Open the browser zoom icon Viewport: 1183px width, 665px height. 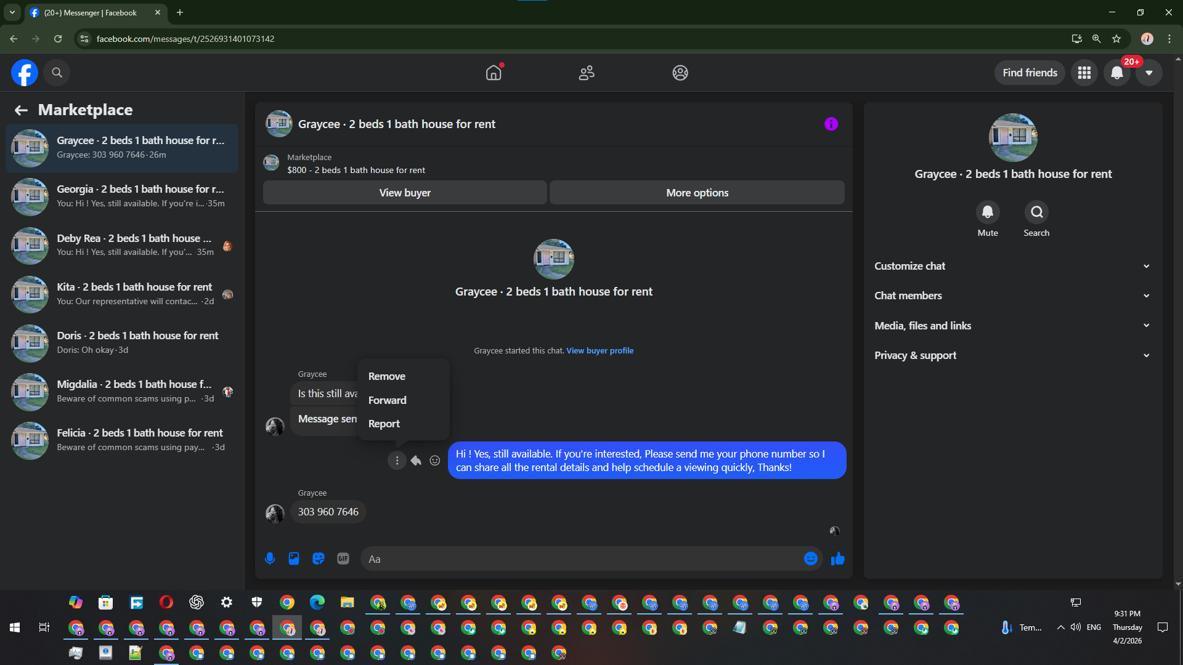[1097, 39]
